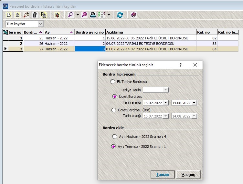The height and width of the screenshot is (184, 243).
Task: Click the highlighted Bordro ay içi no cell 3
Action: [x=90, y=49]
